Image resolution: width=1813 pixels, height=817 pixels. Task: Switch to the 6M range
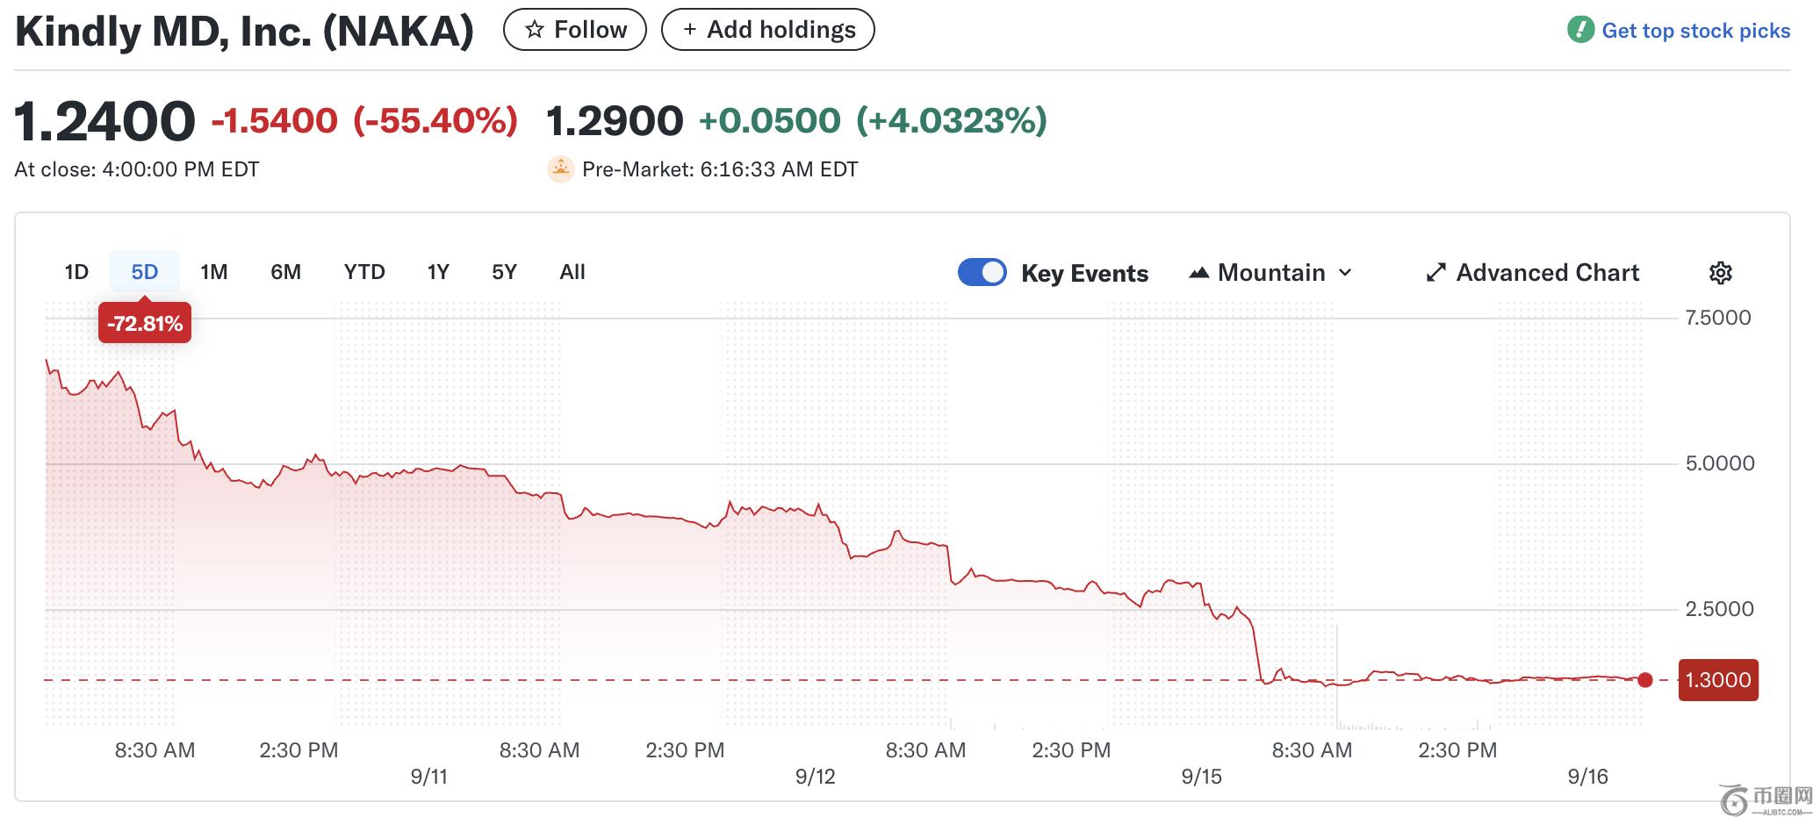click(x=285, y=272)
